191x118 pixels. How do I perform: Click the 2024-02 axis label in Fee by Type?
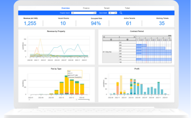82,97
